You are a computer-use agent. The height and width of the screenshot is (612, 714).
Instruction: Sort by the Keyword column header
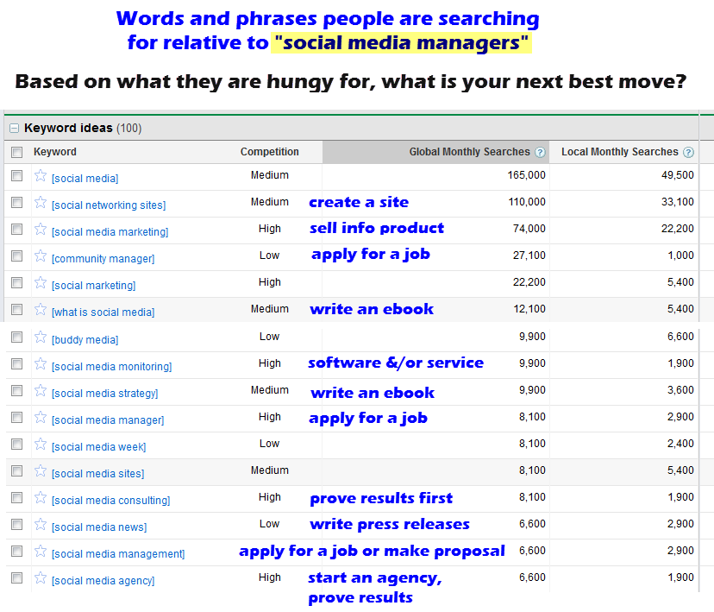pyautogui.click(x=54, y=152)
